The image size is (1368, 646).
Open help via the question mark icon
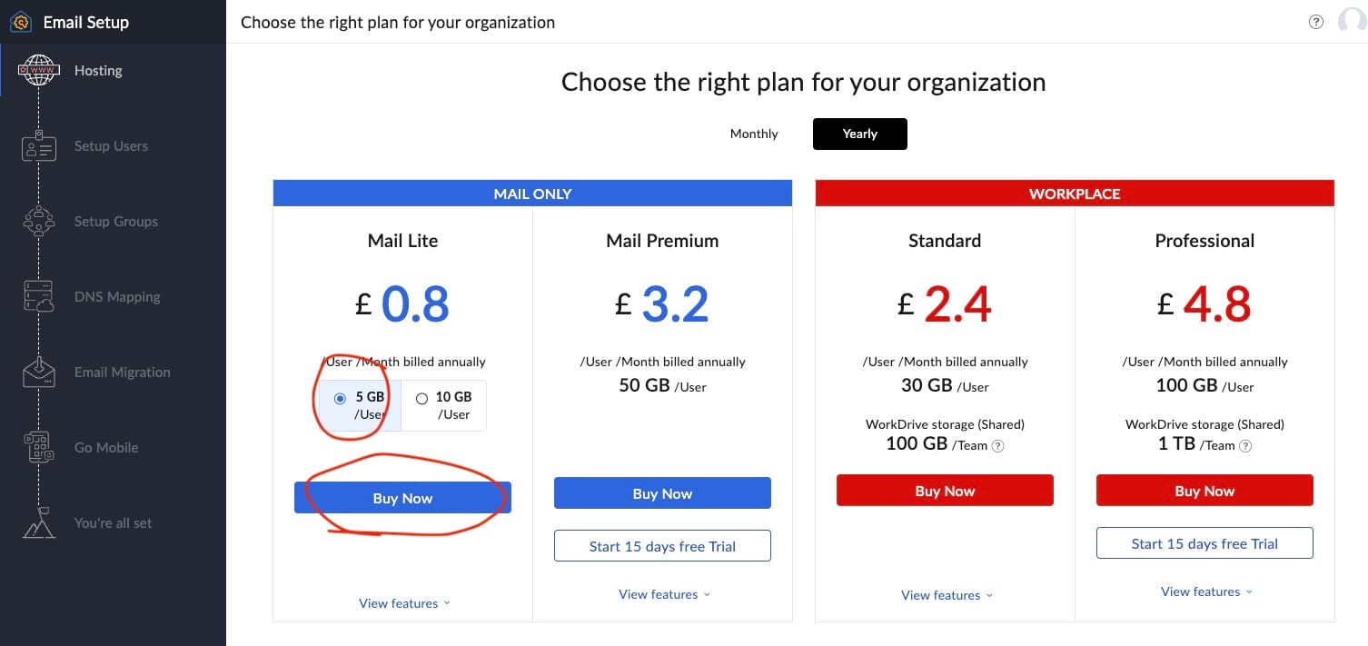click(x=1315, y=23)
